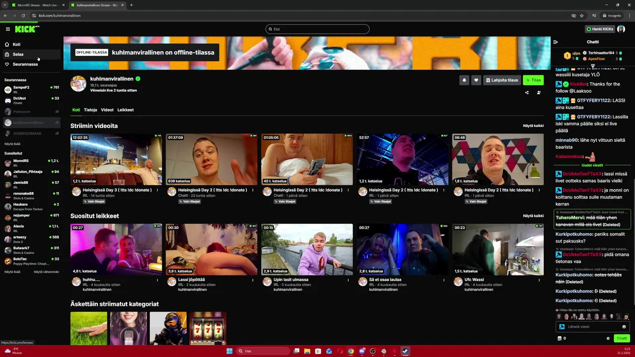Toggle the heart follow button

pos(476,80)
